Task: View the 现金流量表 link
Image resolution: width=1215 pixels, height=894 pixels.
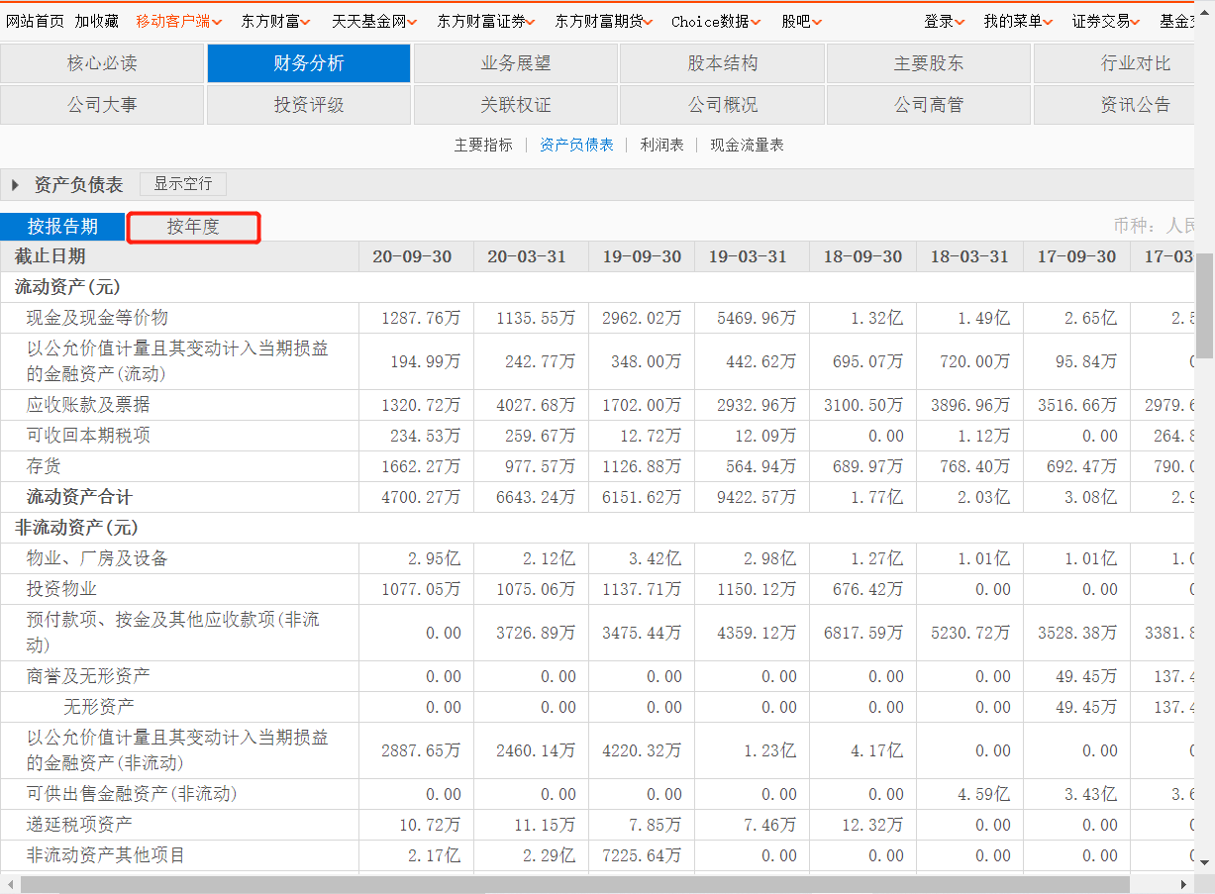Action: coord(747,145)
